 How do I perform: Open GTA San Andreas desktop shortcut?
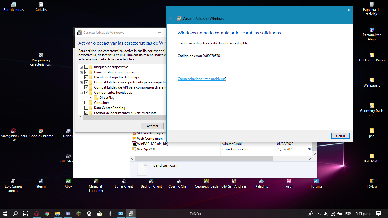[234, 182]
